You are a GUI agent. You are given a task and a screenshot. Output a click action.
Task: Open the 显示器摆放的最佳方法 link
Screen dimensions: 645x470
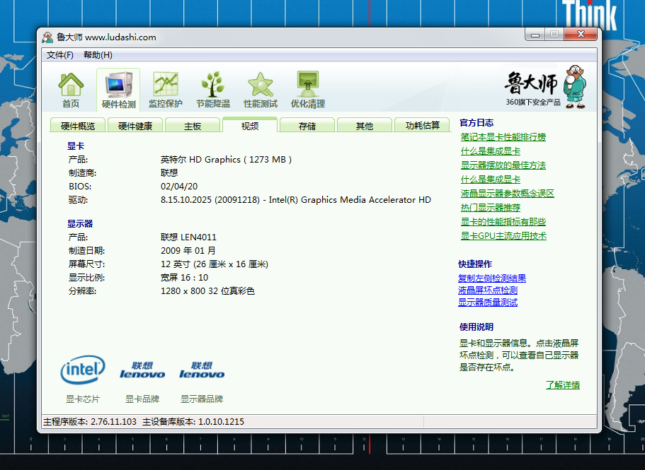(x=503, y=165)
